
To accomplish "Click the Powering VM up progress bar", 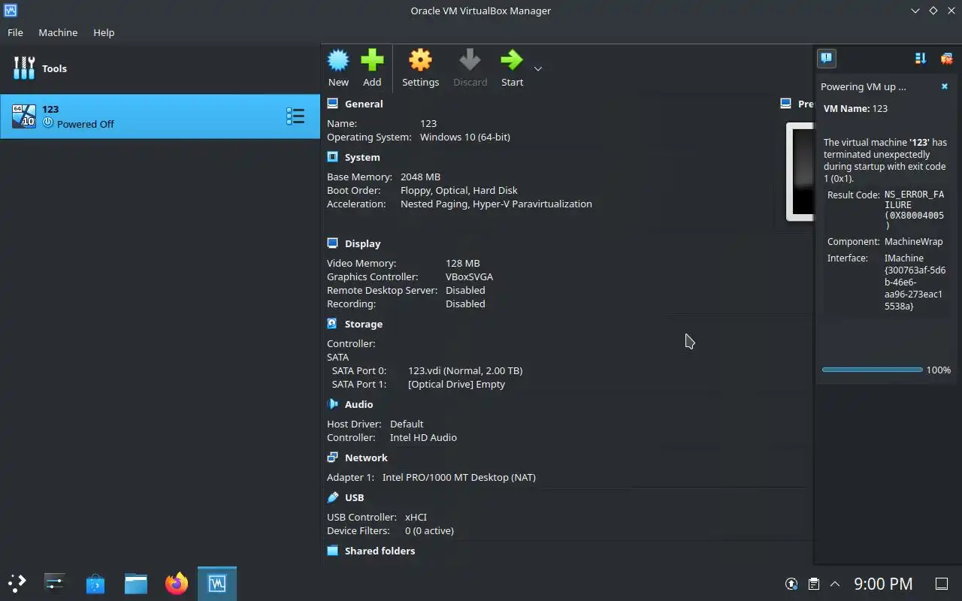I will pyautogui.click(x=872, y=370).
